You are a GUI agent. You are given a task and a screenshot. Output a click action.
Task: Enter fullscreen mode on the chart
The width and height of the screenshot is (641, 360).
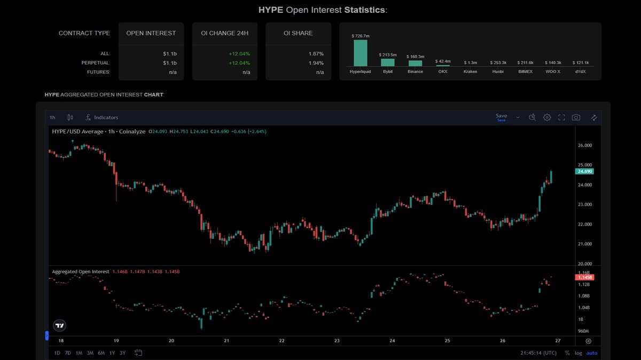(x=562, y=117)
